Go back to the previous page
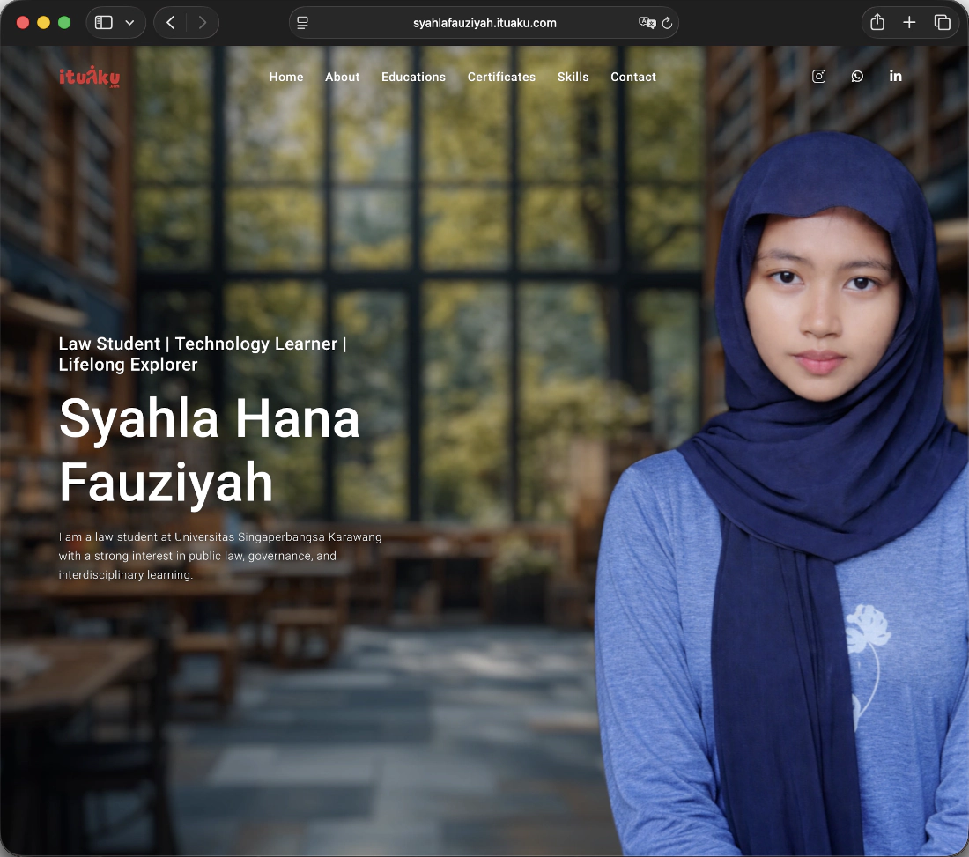The image size is (969, 857). tap(171, 23)
